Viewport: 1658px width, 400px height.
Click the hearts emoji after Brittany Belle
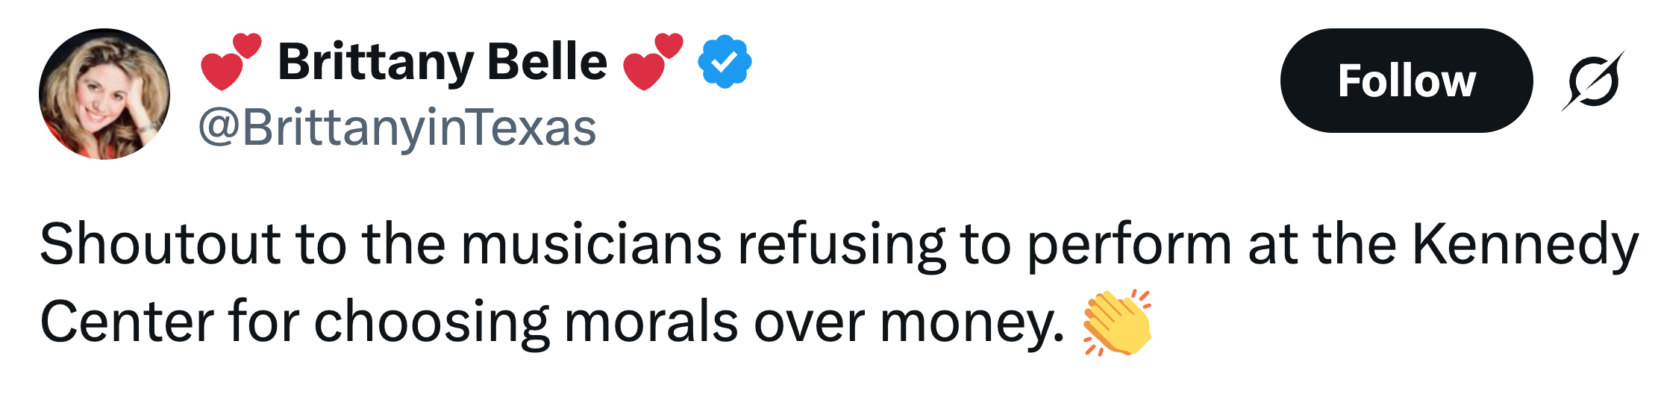coord(653,61)
